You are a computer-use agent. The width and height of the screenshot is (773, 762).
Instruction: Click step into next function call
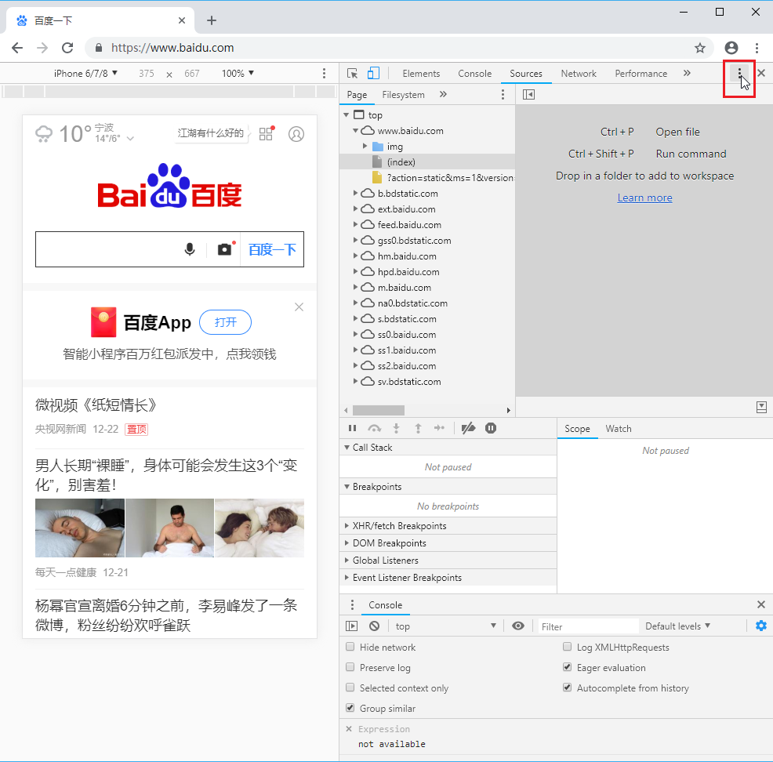396,428
